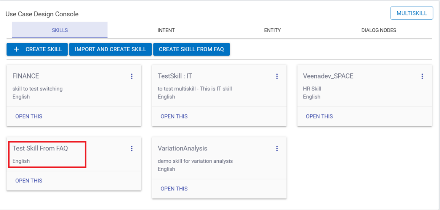Open the Veenadev_SPACE three-dot options menu
This screenshot has width=440, height=210.
[422, 76]
